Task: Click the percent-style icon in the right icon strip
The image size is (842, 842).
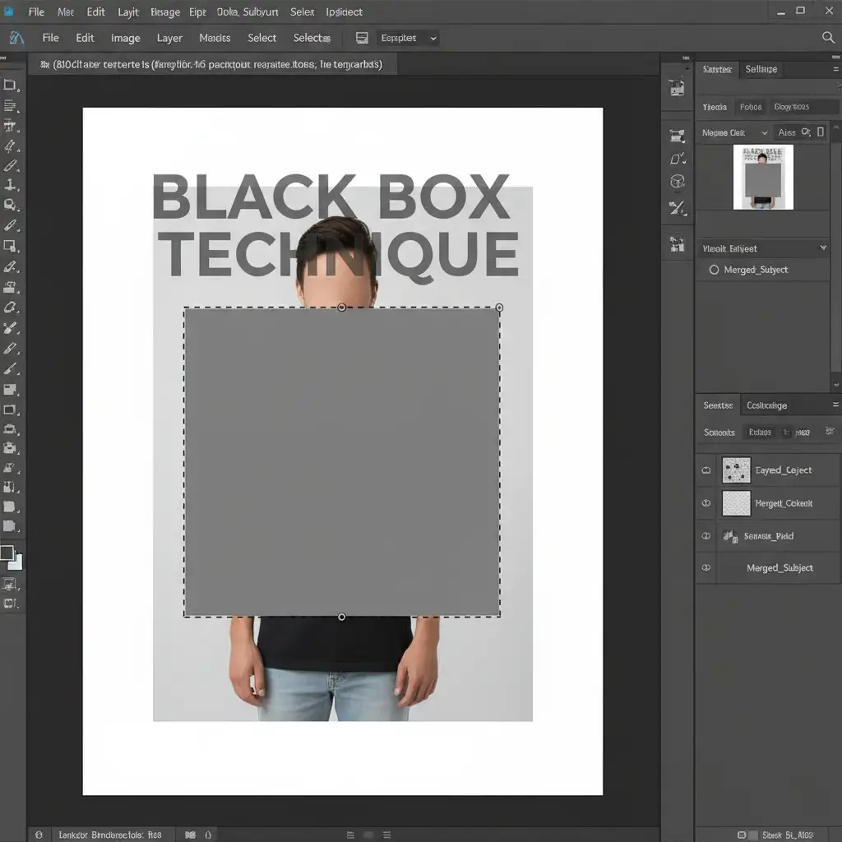Action: (678, 208)
